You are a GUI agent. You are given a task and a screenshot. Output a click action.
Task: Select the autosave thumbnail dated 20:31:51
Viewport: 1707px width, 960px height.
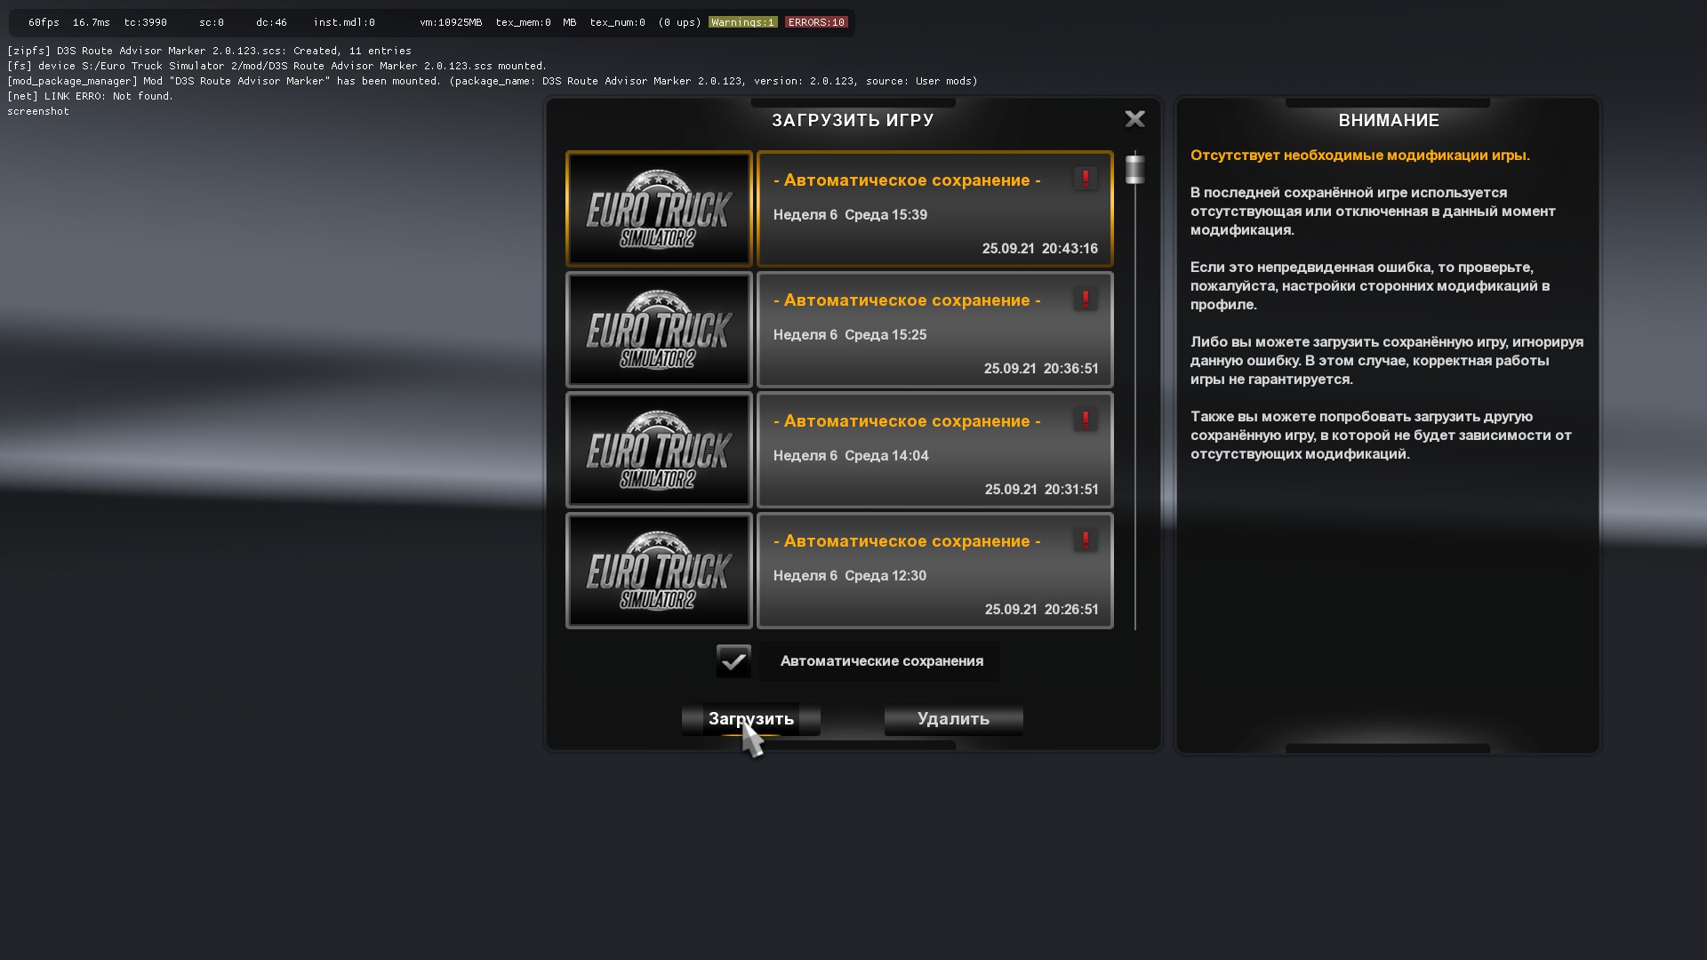(x=659, y=450)
